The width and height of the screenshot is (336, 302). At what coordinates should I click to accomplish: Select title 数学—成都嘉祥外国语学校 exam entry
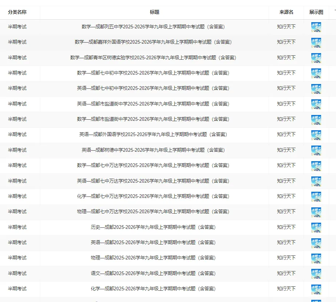click(x=153, y=42)
